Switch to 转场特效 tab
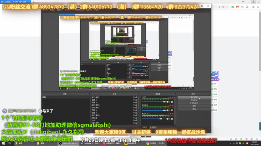This screenshot has height=146, width=261. (153, 127)
